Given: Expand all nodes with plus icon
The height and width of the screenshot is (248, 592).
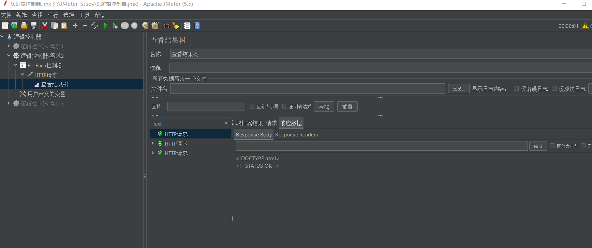Looking at the screenshot, I should click(75, 26).
